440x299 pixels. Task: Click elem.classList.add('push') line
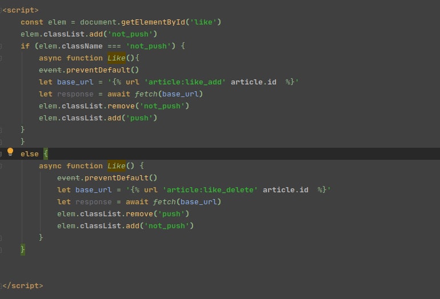pos(98,118)
